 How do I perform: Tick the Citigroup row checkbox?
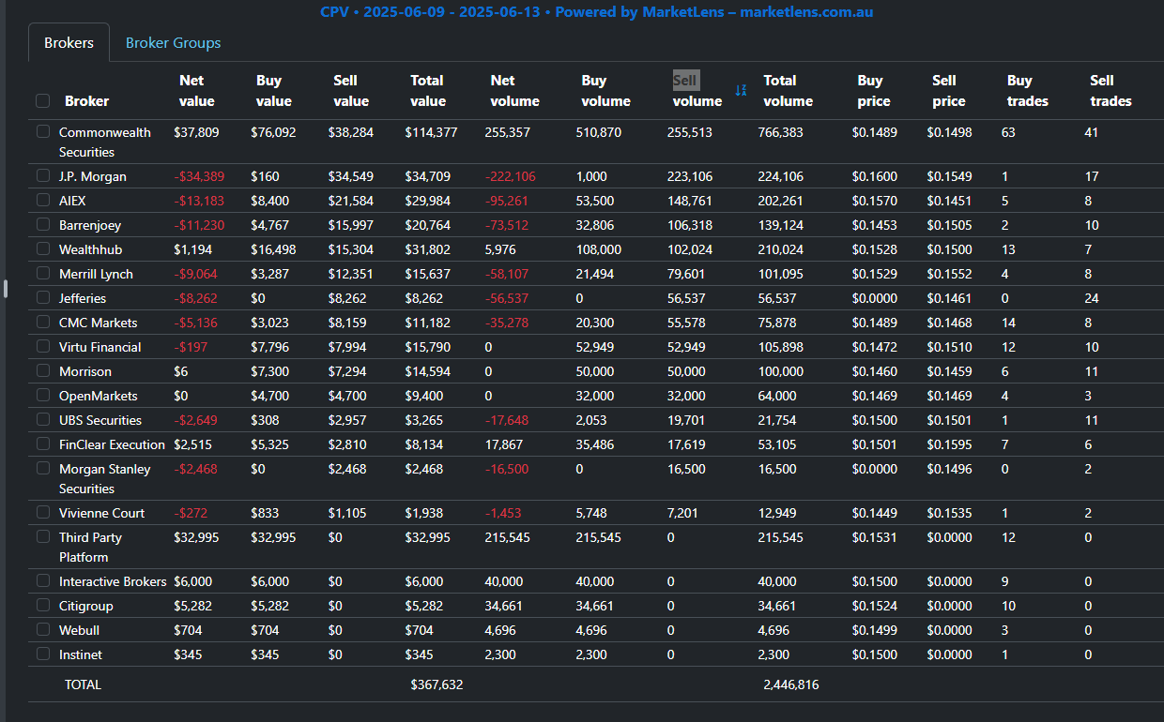[x=42, y=605]
